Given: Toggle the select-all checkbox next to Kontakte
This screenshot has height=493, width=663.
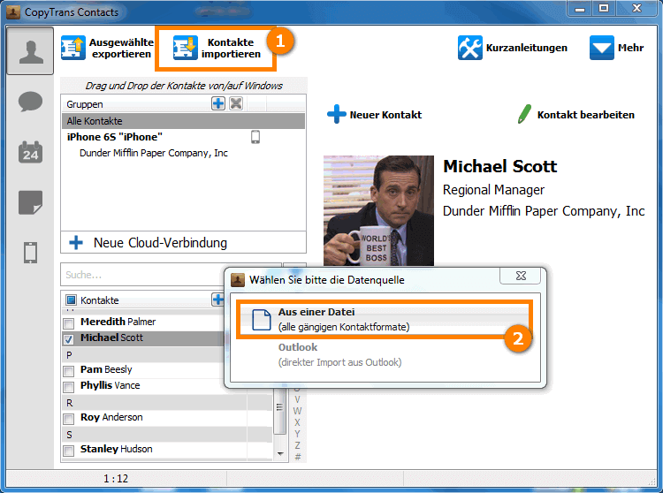Looking at the screenshot, I should (x=71, y=300).
